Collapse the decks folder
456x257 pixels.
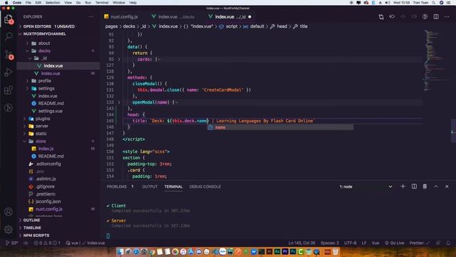pos(44,51)
